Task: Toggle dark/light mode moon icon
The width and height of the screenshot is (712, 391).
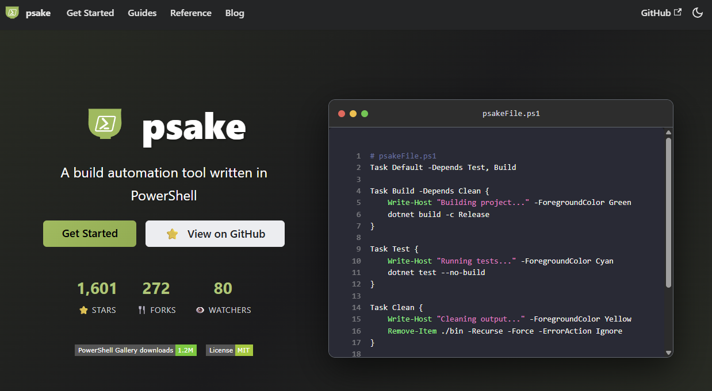Action: 698,13
